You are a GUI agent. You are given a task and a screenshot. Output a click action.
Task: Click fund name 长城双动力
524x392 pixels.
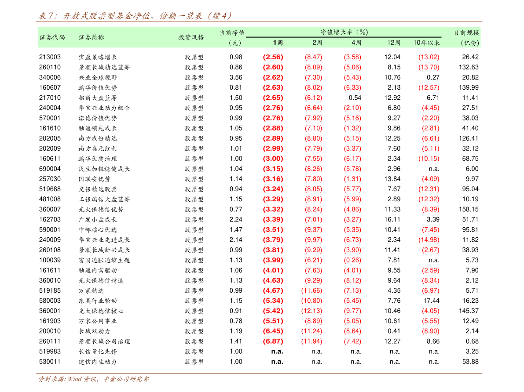point(94,331)
